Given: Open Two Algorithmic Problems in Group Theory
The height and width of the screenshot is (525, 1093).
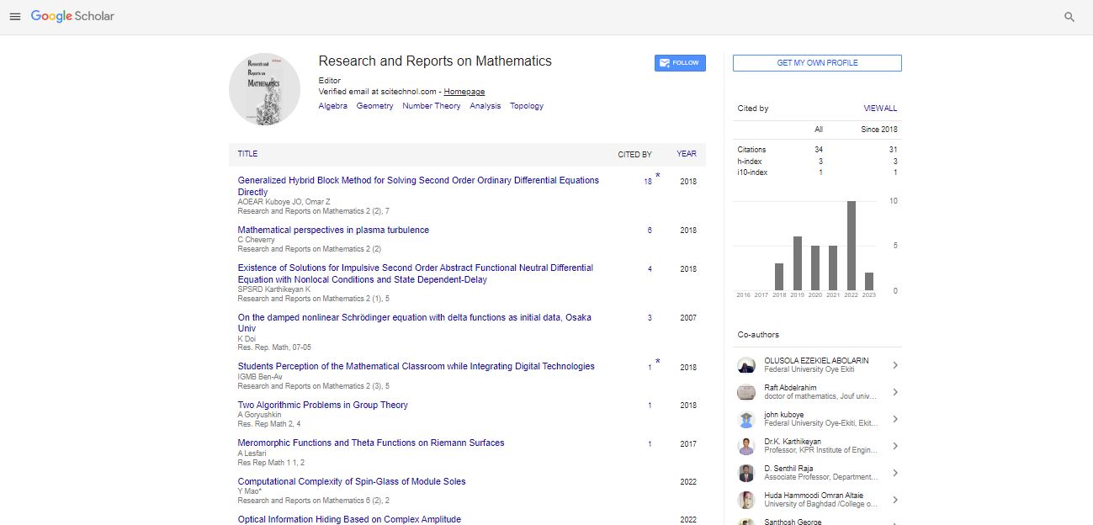Looking at the screenshot, I should (x=322, y=405).
